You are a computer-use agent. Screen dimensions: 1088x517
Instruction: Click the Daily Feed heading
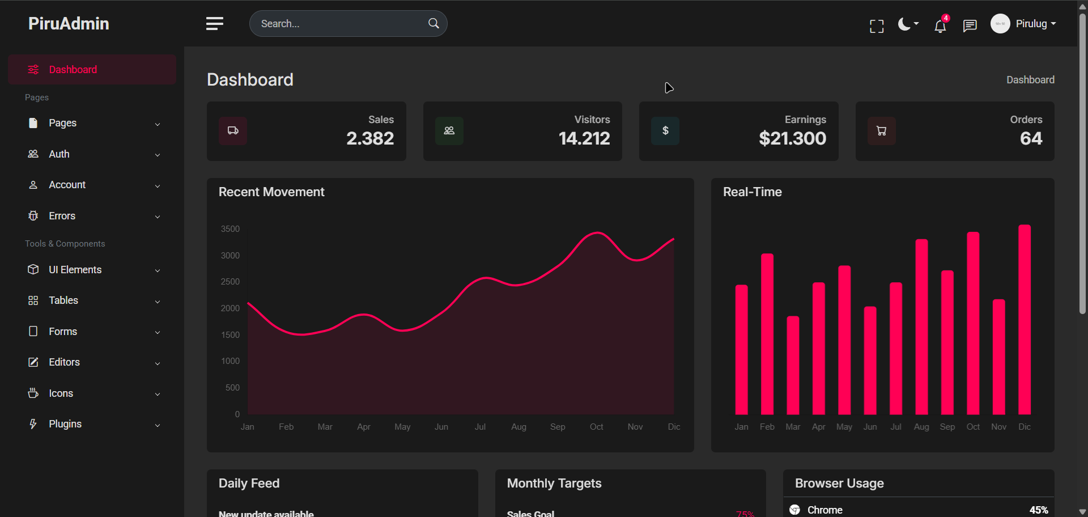click(x=249, y=484)
